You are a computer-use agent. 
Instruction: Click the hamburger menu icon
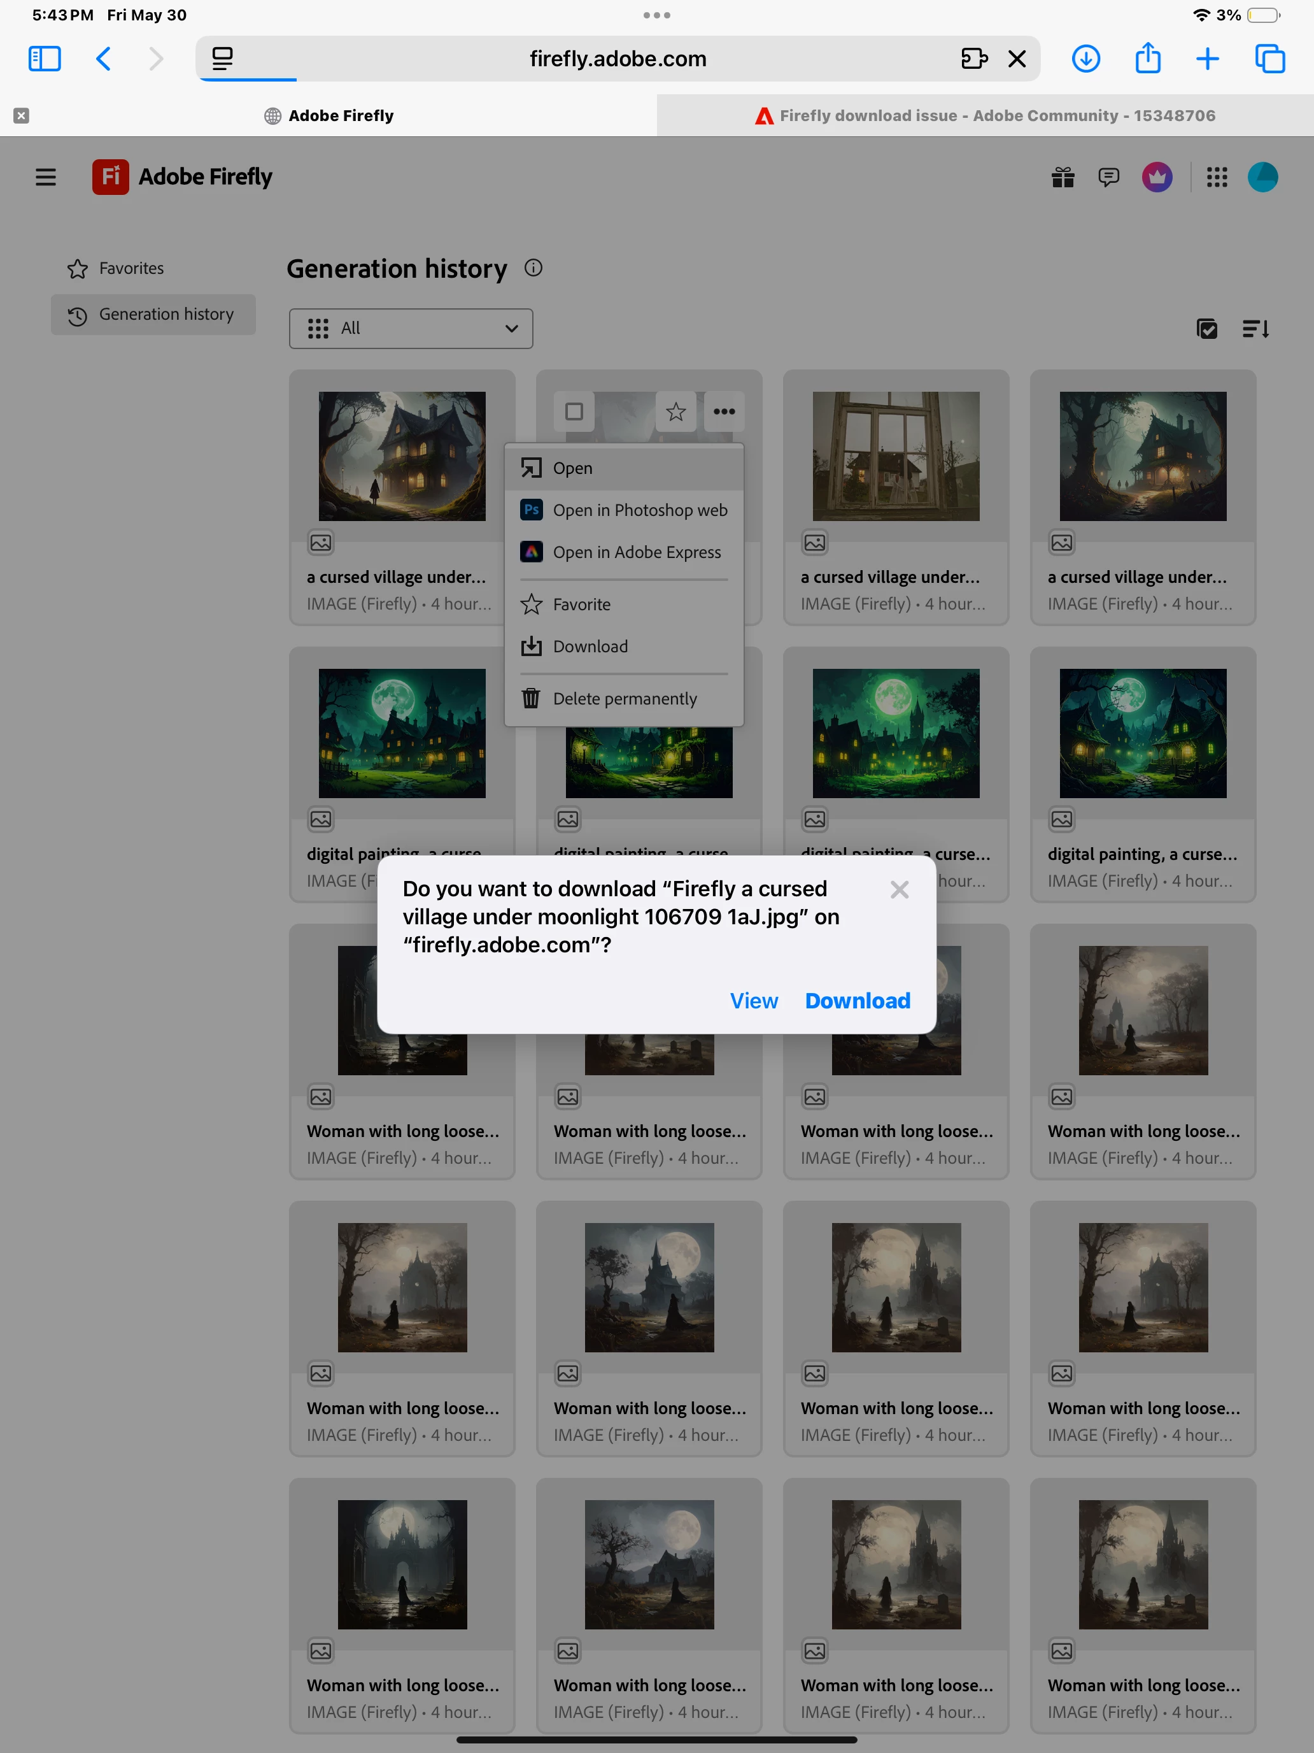click(x=46, y=176)
